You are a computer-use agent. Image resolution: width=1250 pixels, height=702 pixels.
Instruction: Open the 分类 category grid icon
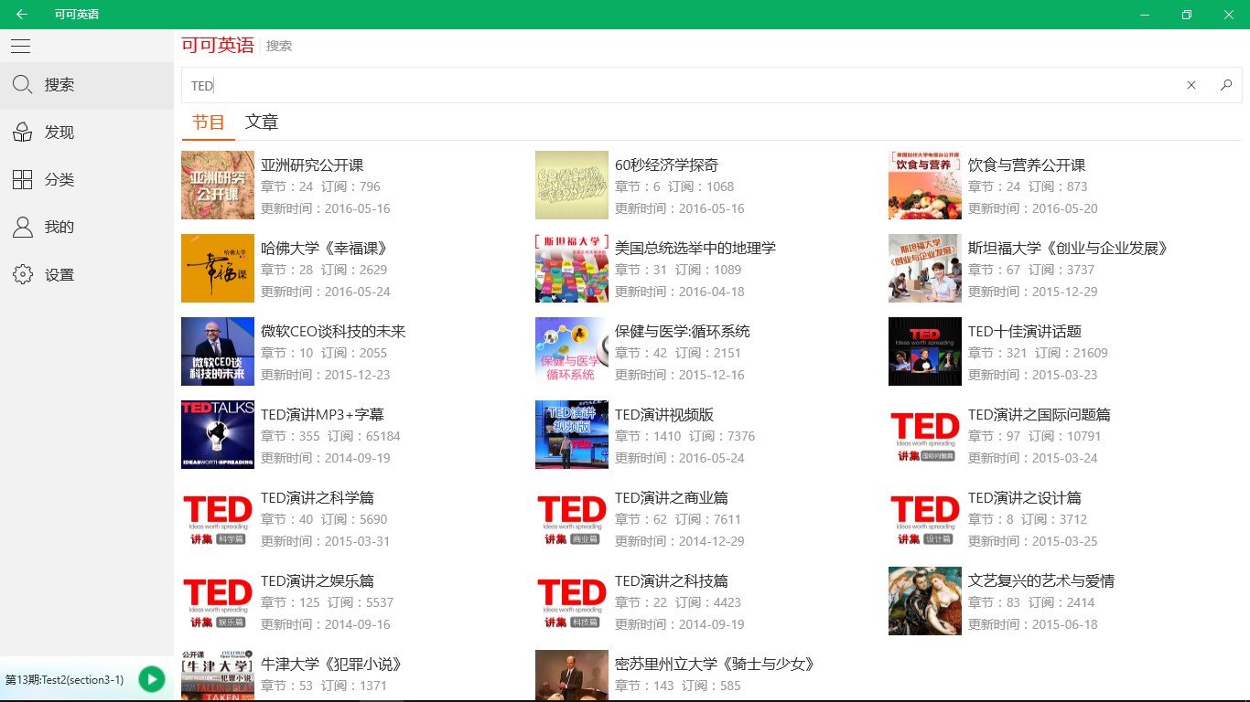tap(23, 180)
